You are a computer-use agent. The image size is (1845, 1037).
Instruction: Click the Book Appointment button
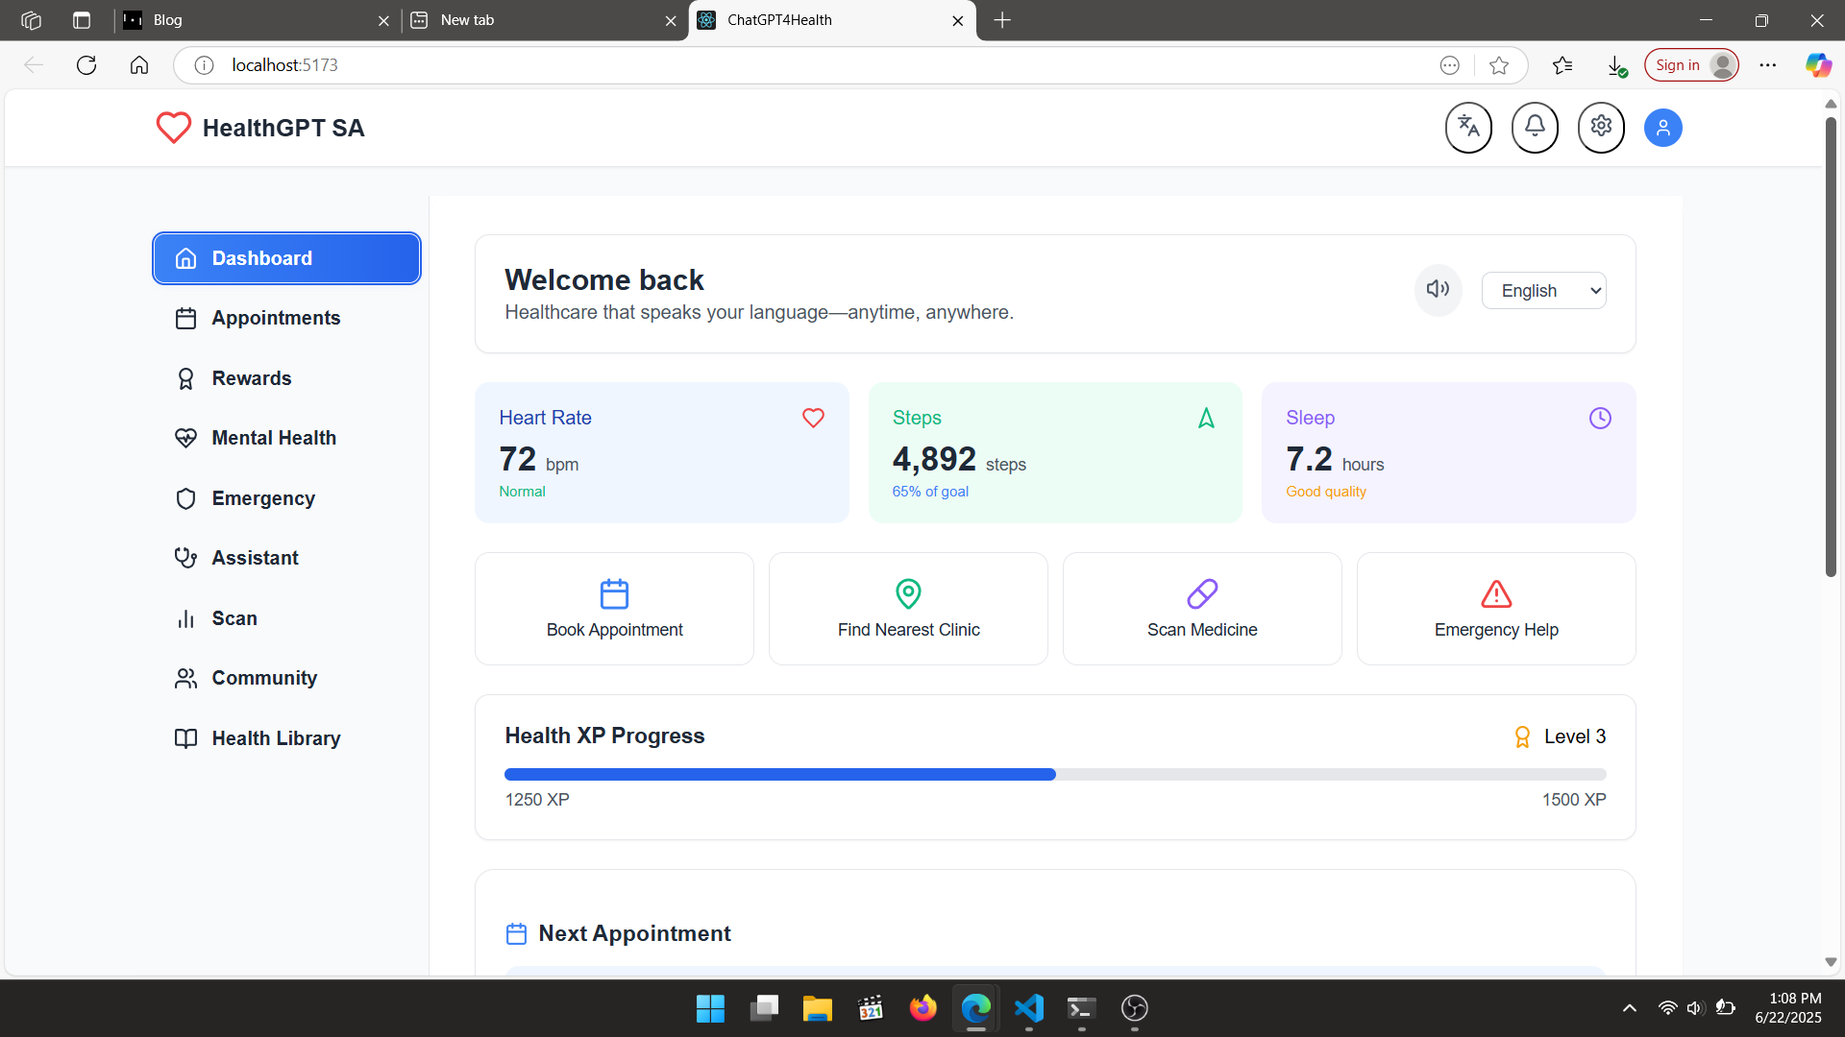(614, 609)
